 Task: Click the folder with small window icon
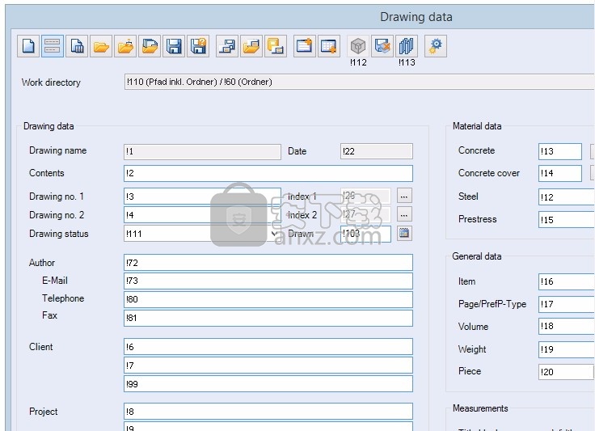[251, 46]
